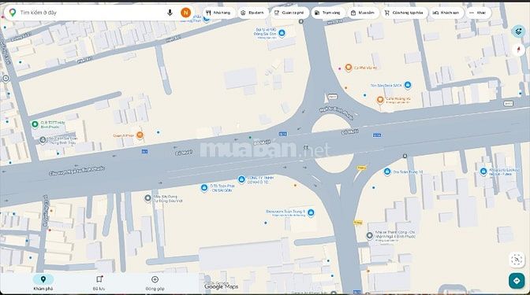Click the bus stop icon in roundabout center

click(x=306, y=148)
